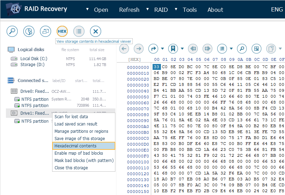Expand the list view dropdown arrow in hex toolbar
Image resolution: width=285 pixels, height=195 pixels.
click(231, 49)
